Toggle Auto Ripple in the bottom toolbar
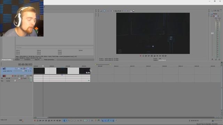 109,120
